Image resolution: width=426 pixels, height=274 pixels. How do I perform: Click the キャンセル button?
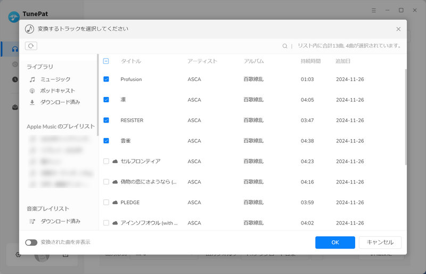pos(380,243)
